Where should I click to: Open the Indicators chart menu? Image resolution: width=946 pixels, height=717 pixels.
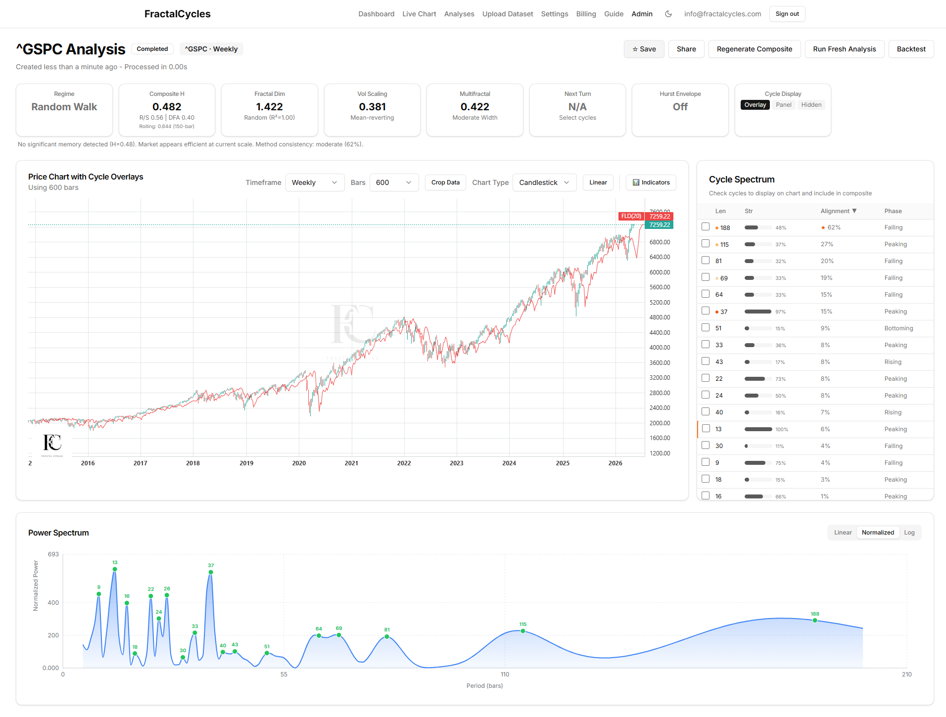(x=651, y=182)
